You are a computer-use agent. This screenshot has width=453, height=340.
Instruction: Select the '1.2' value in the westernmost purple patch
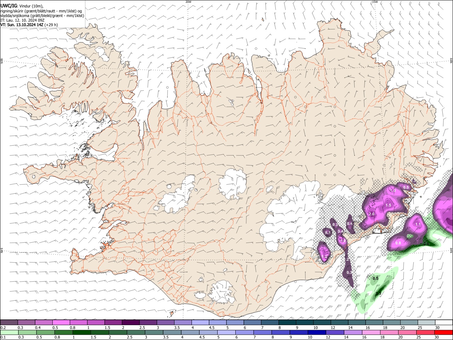click(x=324, y=256)
